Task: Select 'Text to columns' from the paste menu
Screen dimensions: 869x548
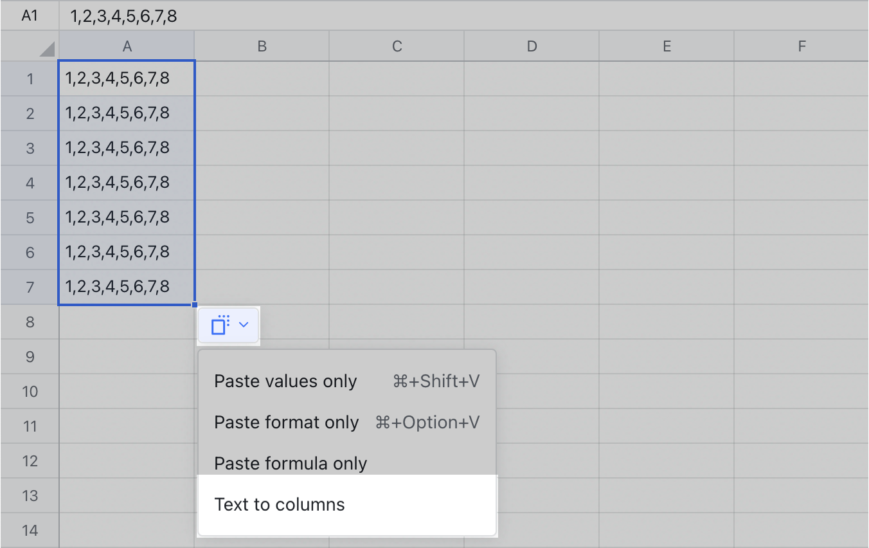Action: pyautogui.click(x=280, y=504)
